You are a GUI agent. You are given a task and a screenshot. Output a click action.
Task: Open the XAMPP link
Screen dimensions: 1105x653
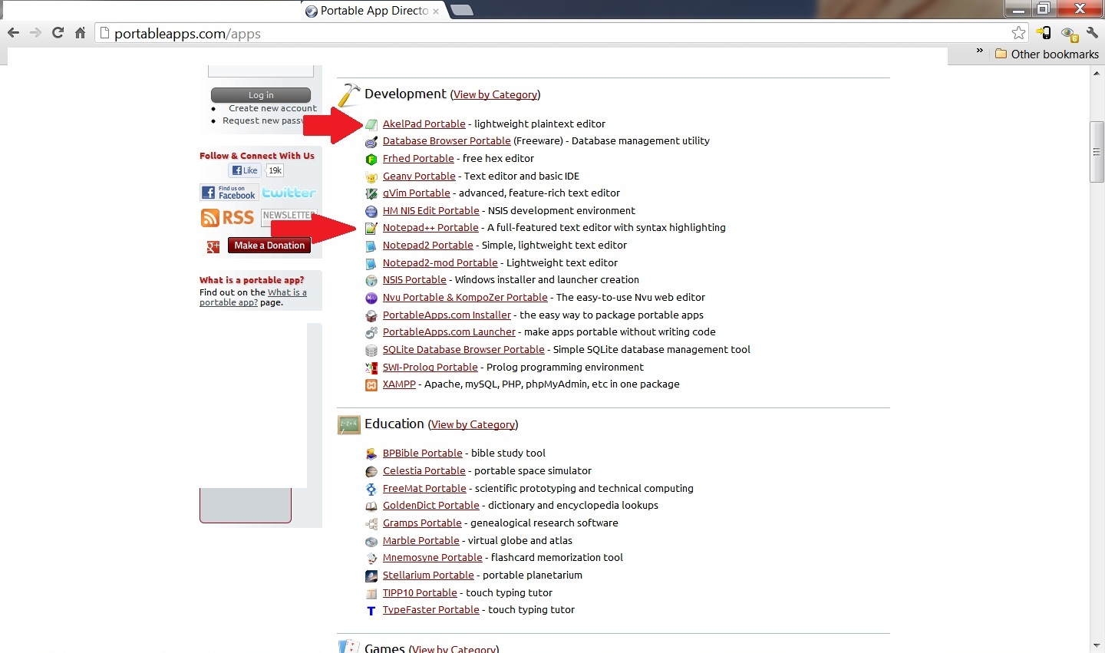(x=399, y=384)
